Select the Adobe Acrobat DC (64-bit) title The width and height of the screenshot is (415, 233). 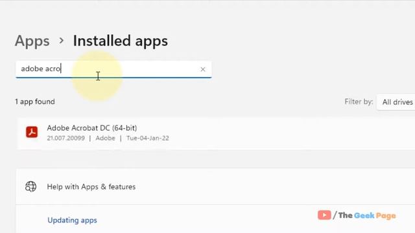(92, 128)
